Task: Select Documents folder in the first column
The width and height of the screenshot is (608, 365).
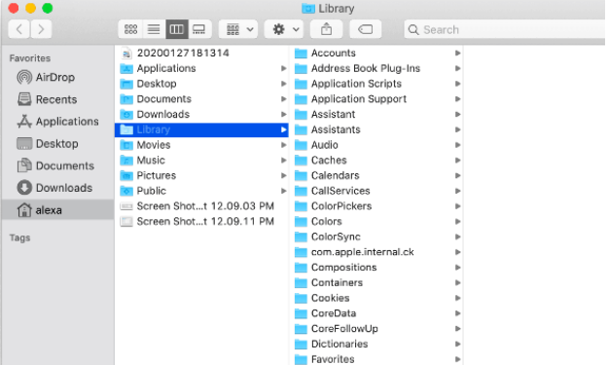Action: click(201, 99)
